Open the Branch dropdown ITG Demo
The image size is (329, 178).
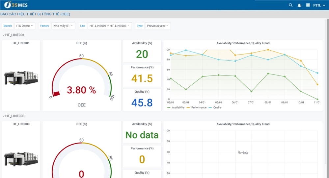pos(25,26)
